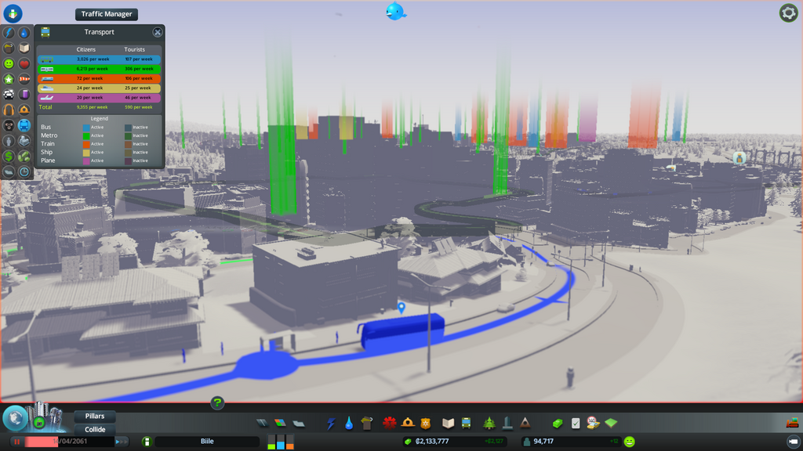Click the Total 9,355 per week value
Screen dimensions: 803x451
93,107
